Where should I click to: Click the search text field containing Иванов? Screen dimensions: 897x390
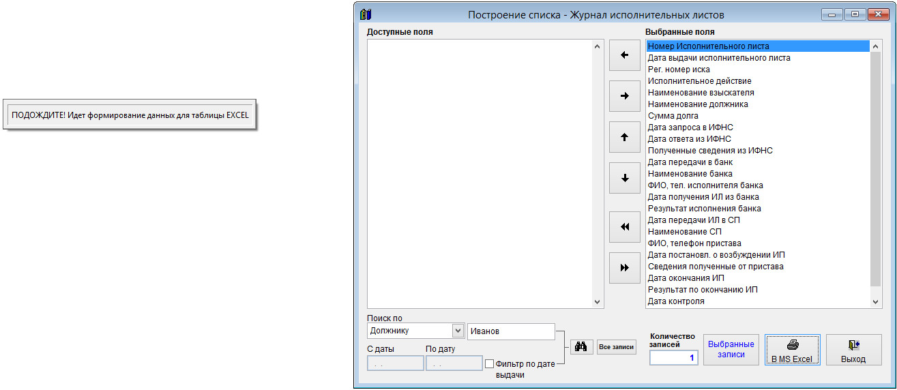click(x=511, y=331)
